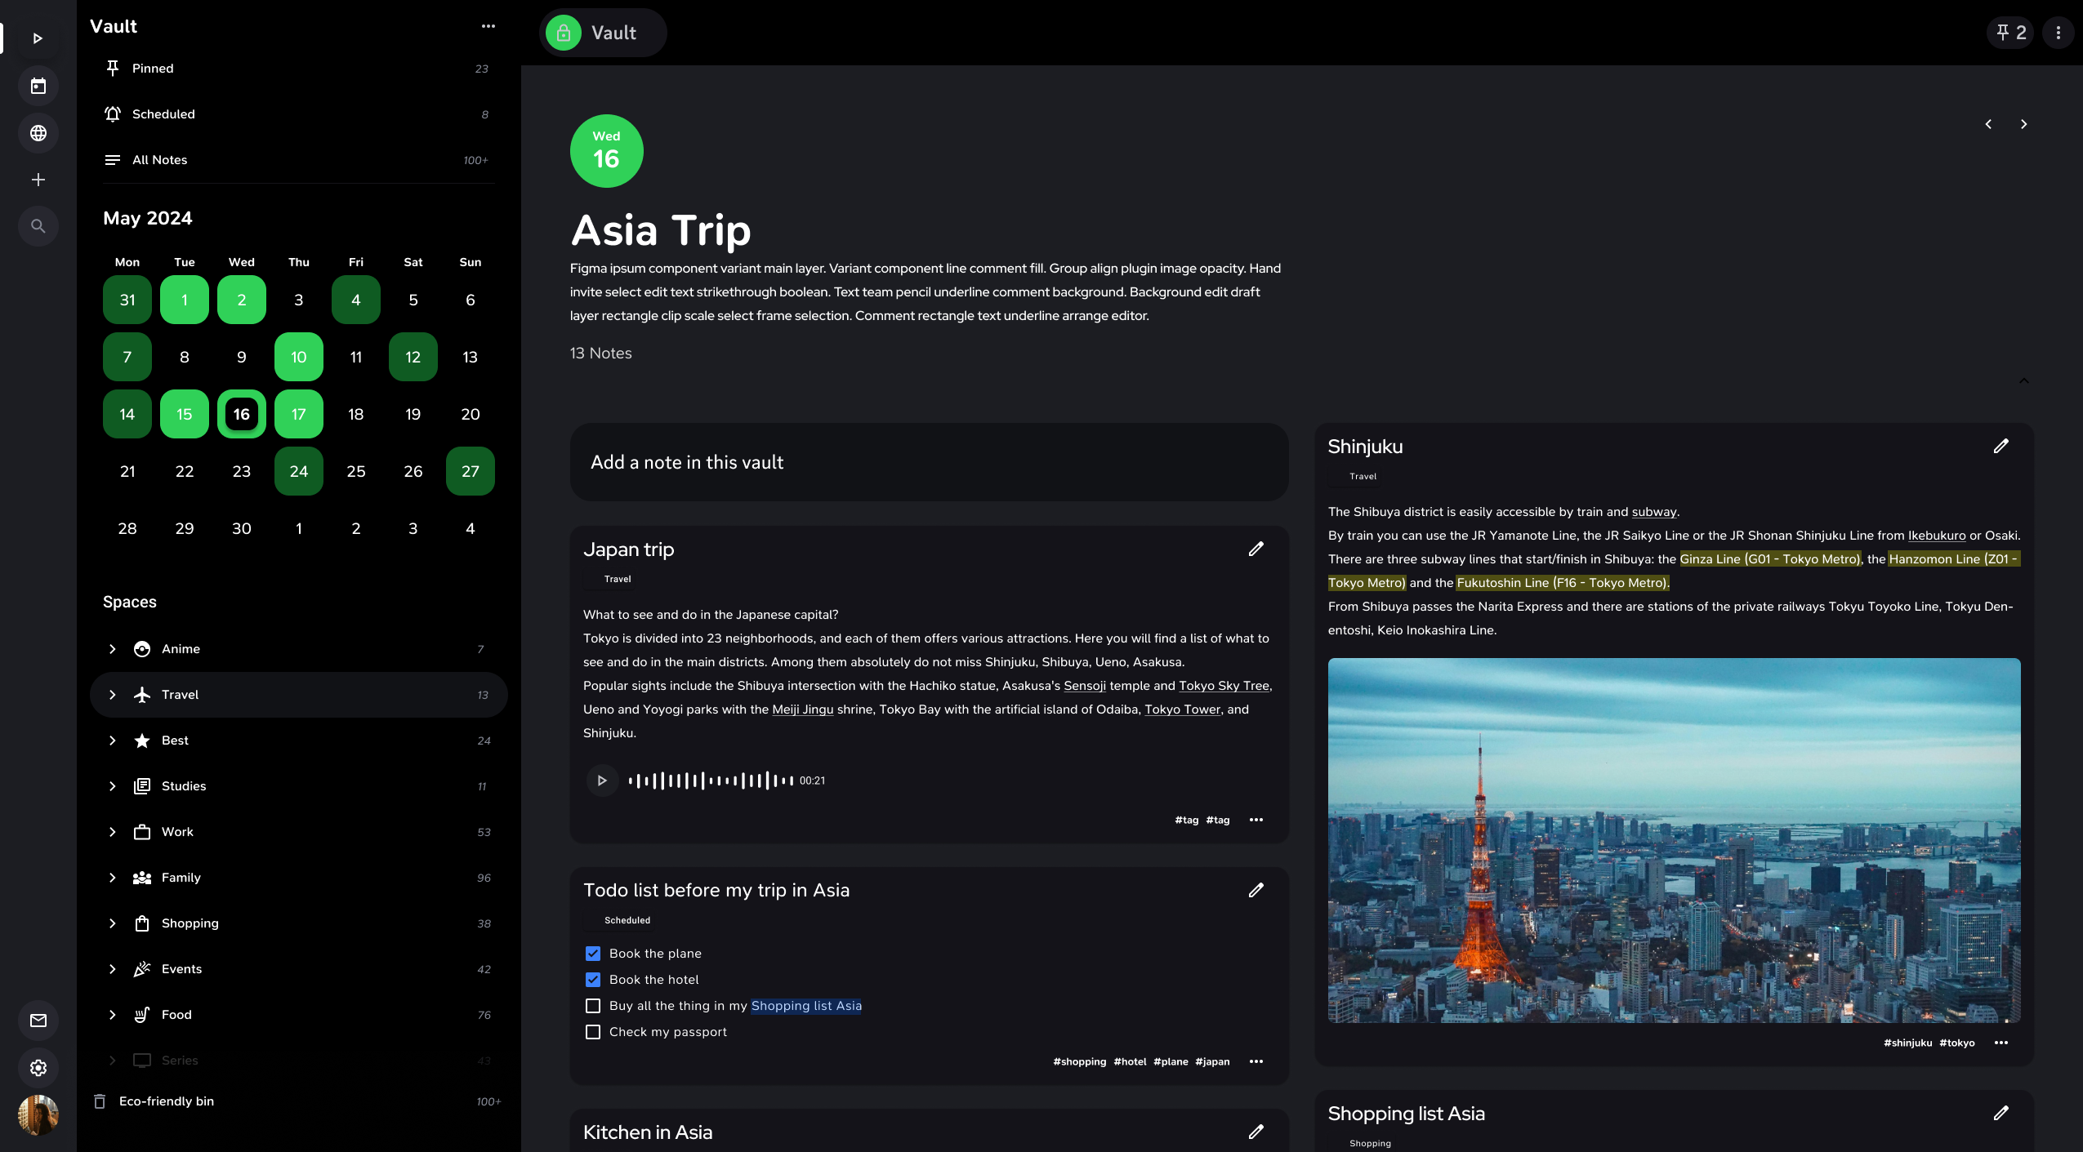
Task: Click the green Wed 16 date badge
Action: click(607, 151)
